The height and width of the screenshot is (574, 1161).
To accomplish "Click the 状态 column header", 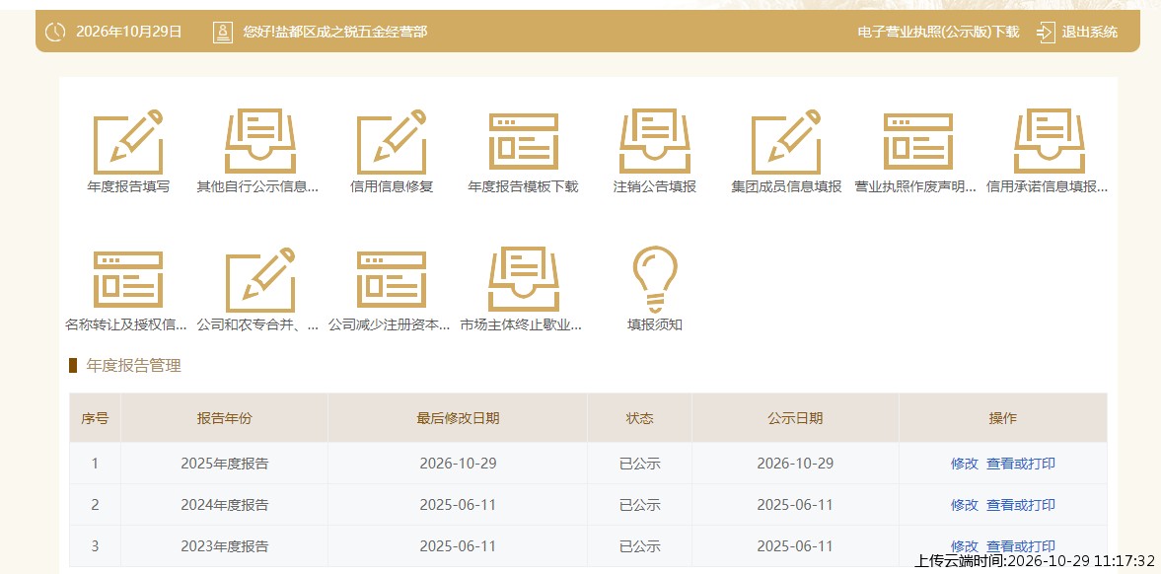I will pos(640,418).
